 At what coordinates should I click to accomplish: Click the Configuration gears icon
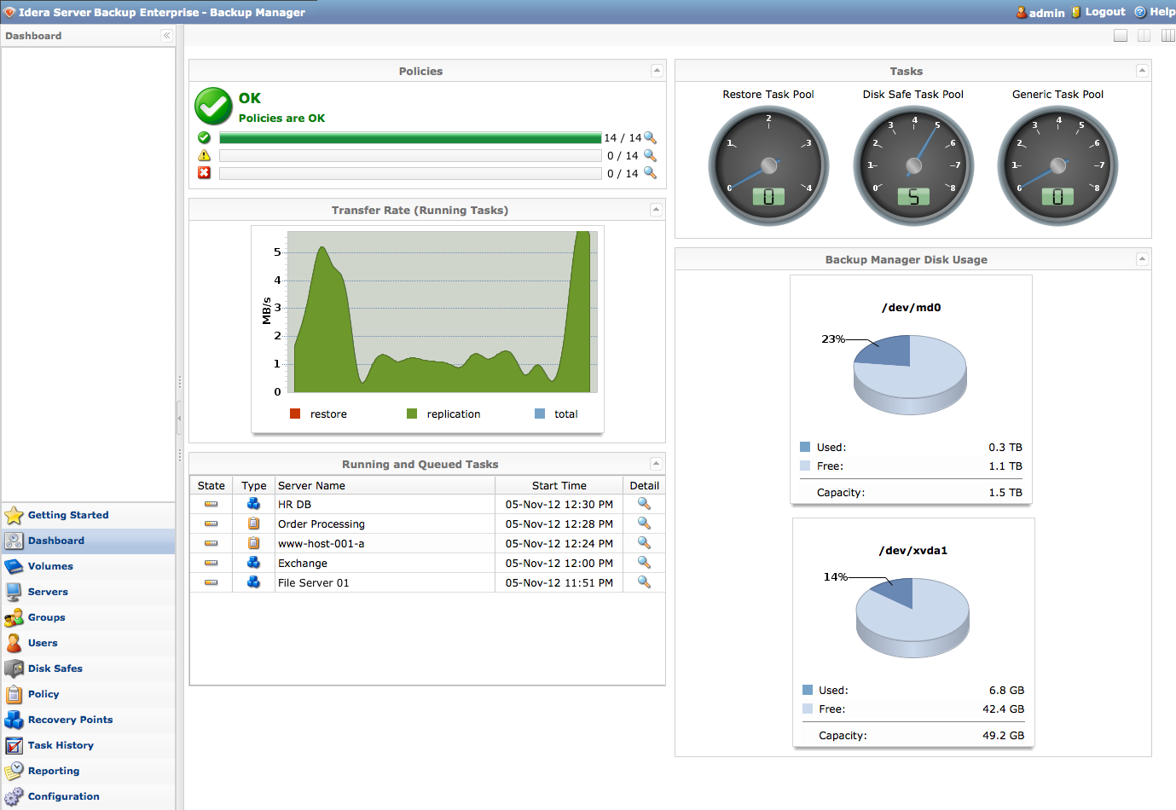click(14, 796)
